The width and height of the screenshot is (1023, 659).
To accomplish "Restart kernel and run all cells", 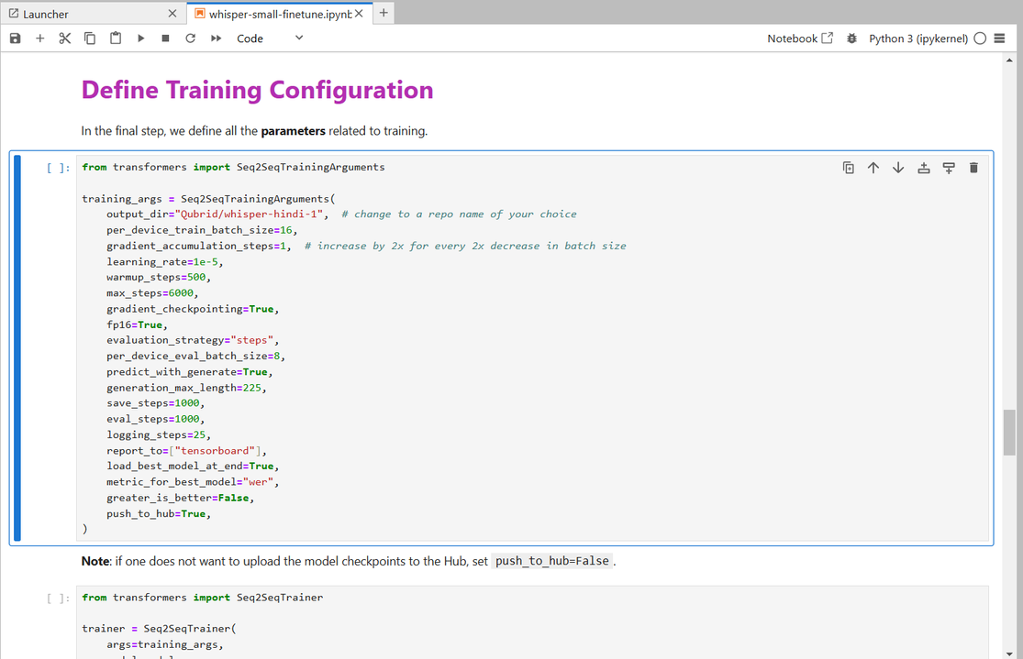I will point(216,38).
